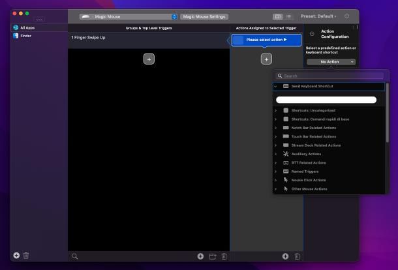Expand Notch Bar Related Actions chevron
Viewport: 398px width, 270px height.
(x=275, y=128)
